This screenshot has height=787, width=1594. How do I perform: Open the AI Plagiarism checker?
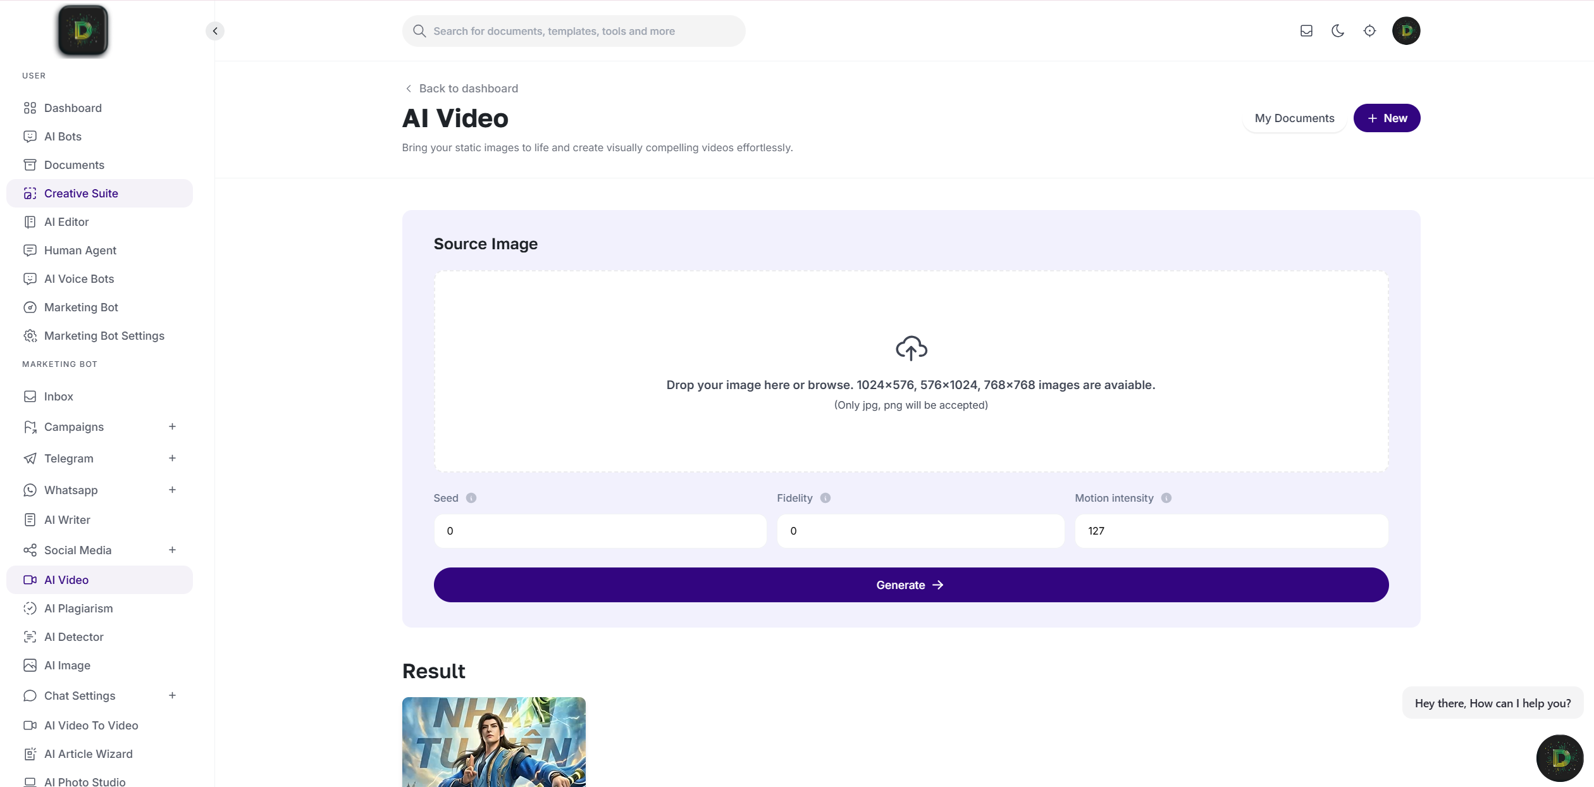coord(78,608)
